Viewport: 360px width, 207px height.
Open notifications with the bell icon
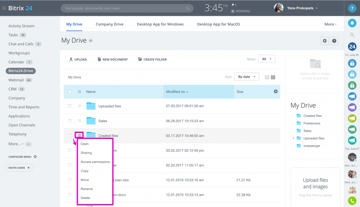coord(352,23)
